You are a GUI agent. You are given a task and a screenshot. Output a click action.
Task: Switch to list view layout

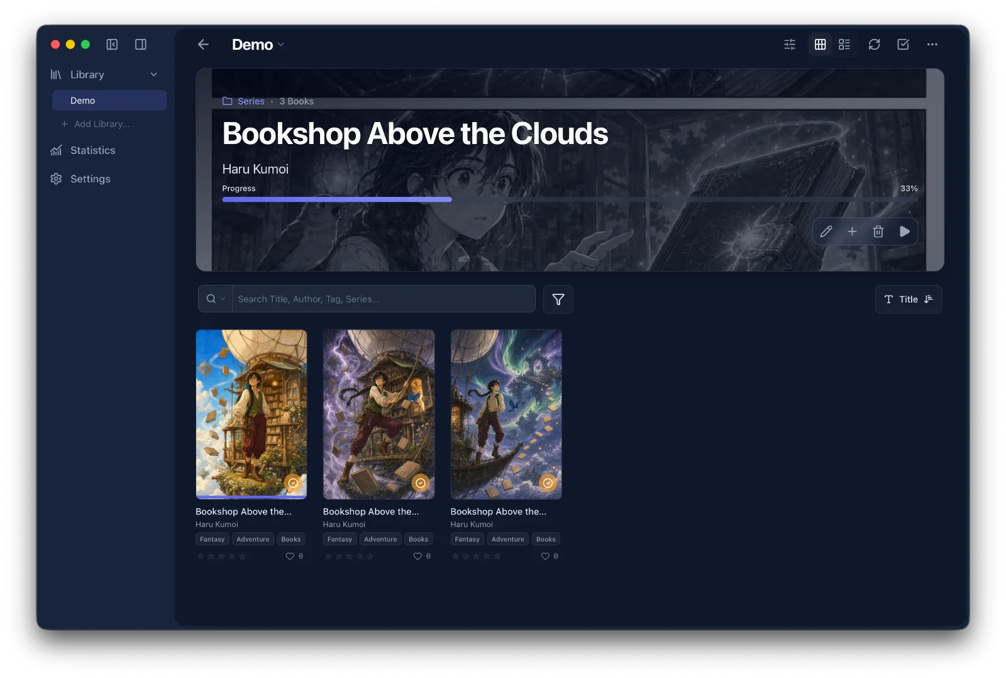844,44
